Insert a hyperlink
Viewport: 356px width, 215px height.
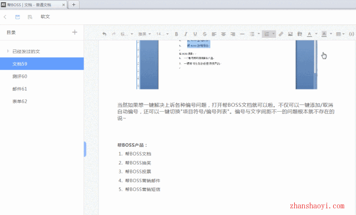[281, 34]
